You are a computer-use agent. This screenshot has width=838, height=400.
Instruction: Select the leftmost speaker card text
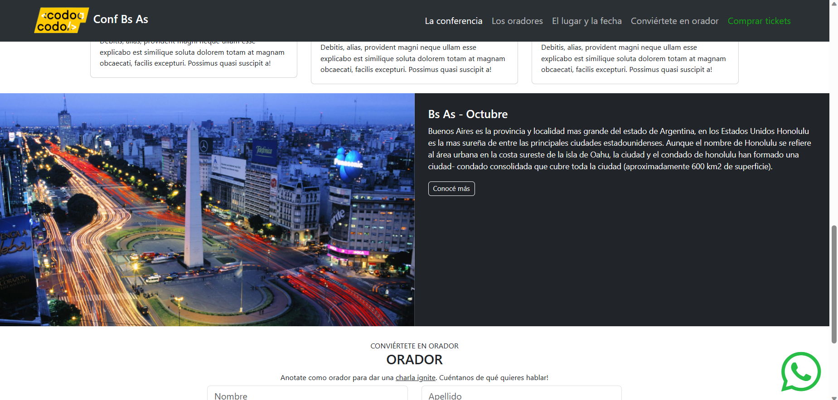(192, 58)
